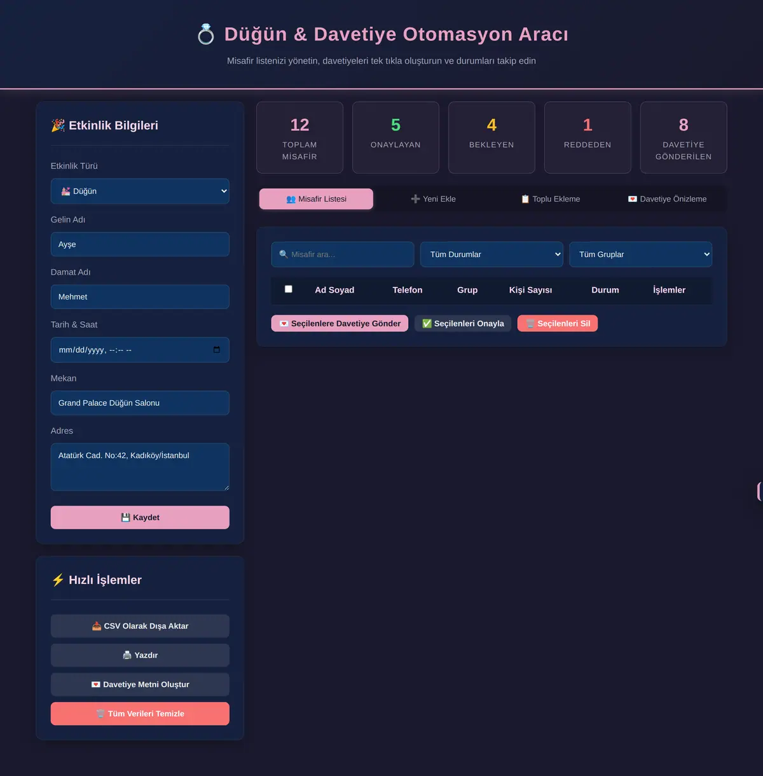
Task: Click the Adres text area
Action: [x=140, y=468]
